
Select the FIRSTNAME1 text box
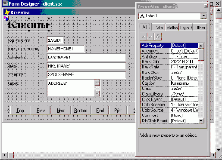click(x=86, y=66)
